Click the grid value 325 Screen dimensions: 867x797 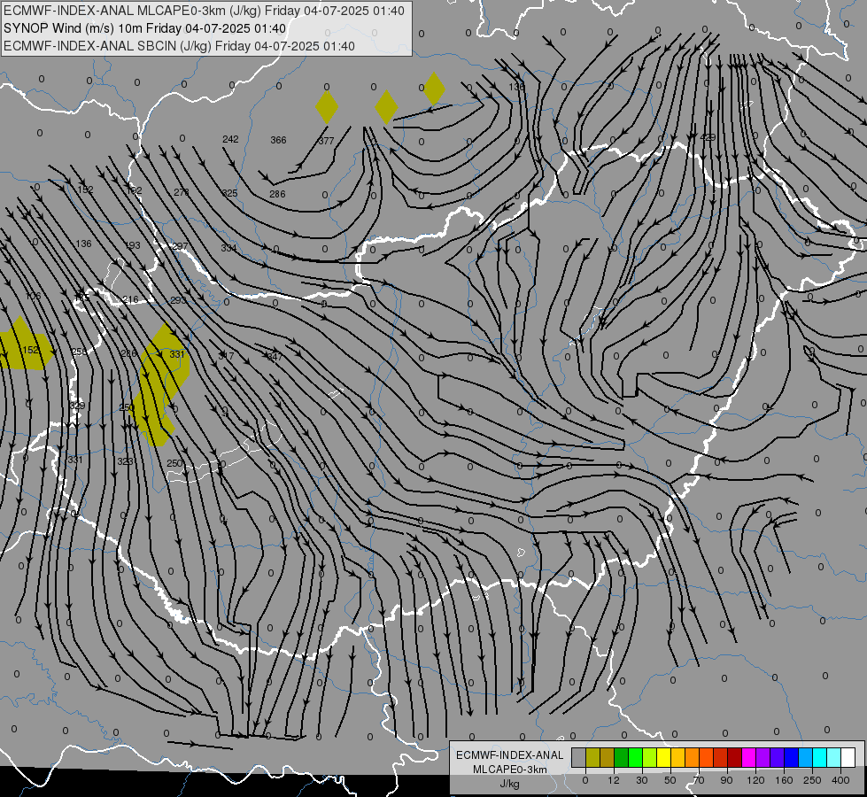tap(229, 193)
